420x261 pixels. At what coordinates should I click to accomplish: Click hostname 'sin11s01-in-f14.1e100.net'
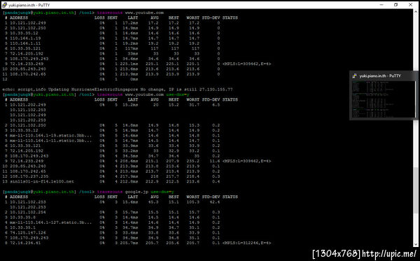click(42, 182)
